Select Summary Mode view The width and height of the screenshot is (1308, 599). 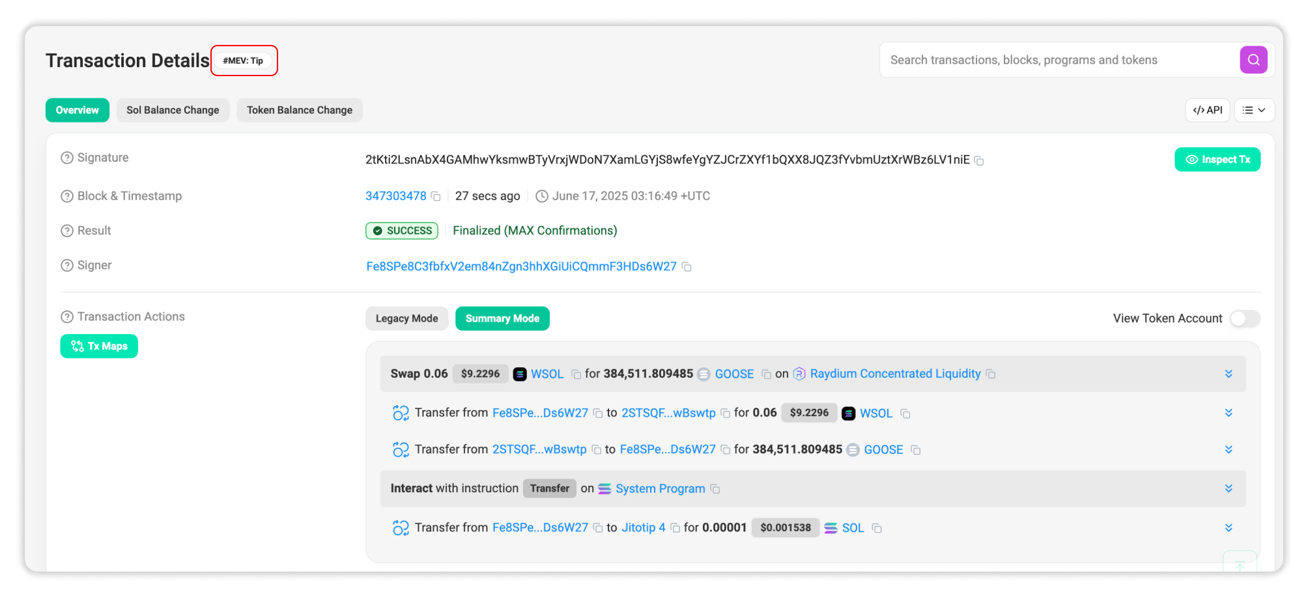point(502,318)
